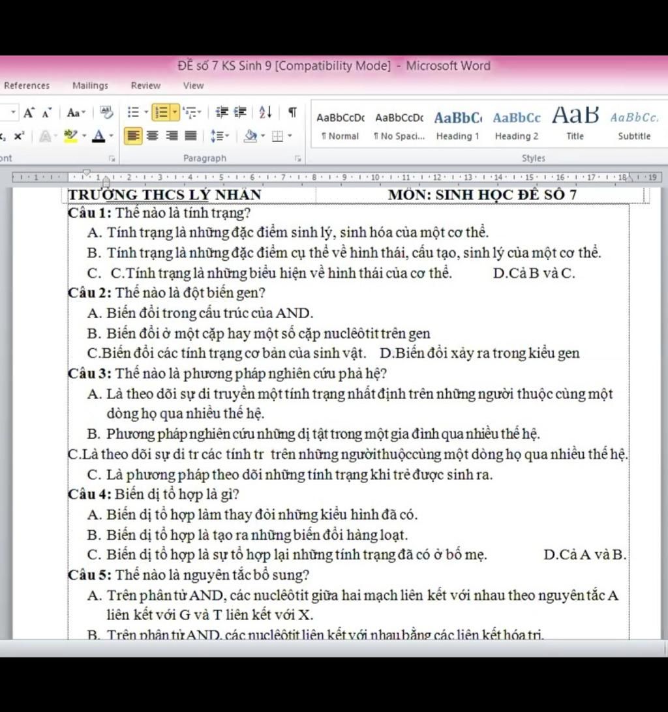Apply the Title style

575,125
